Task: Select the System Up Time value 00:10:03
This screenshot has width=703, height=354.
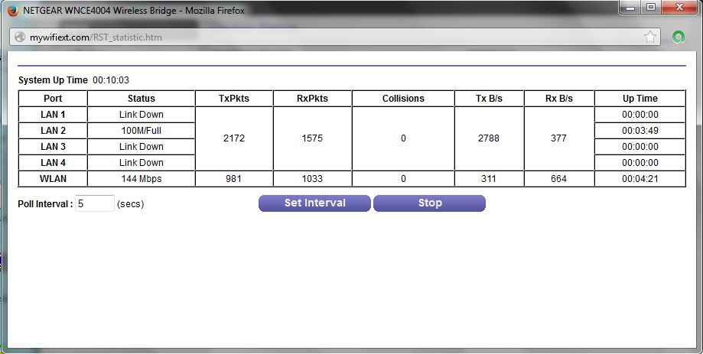Action: pos(111,80)
